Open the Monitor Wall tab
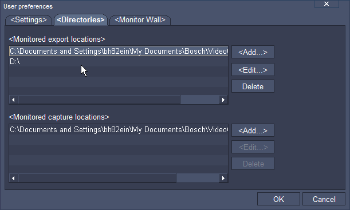Image resolution: width=350 pixels, height=210 pixels. coord(140,20)
